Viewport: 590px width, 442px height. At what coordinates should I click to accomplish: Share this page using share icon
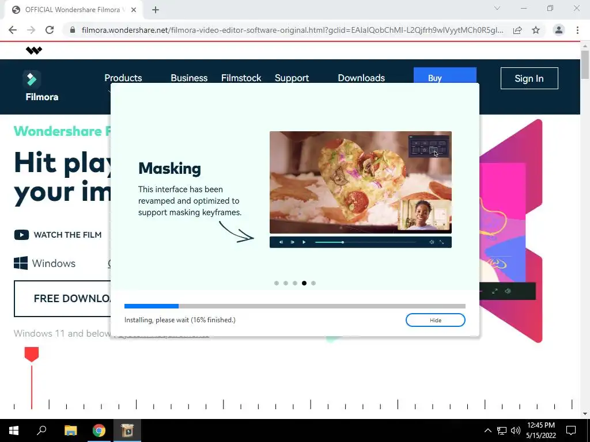click(517, 30)
